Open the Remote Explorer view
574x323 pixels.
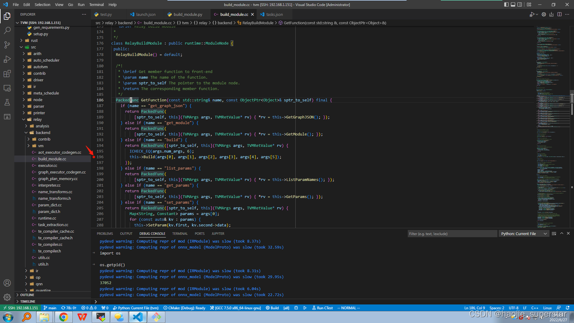point(7,88)
